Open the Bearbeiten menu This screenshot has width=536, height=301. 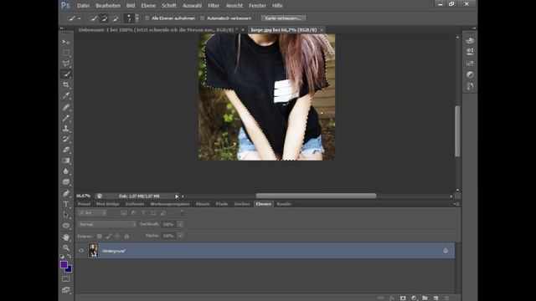coord(108,6)
